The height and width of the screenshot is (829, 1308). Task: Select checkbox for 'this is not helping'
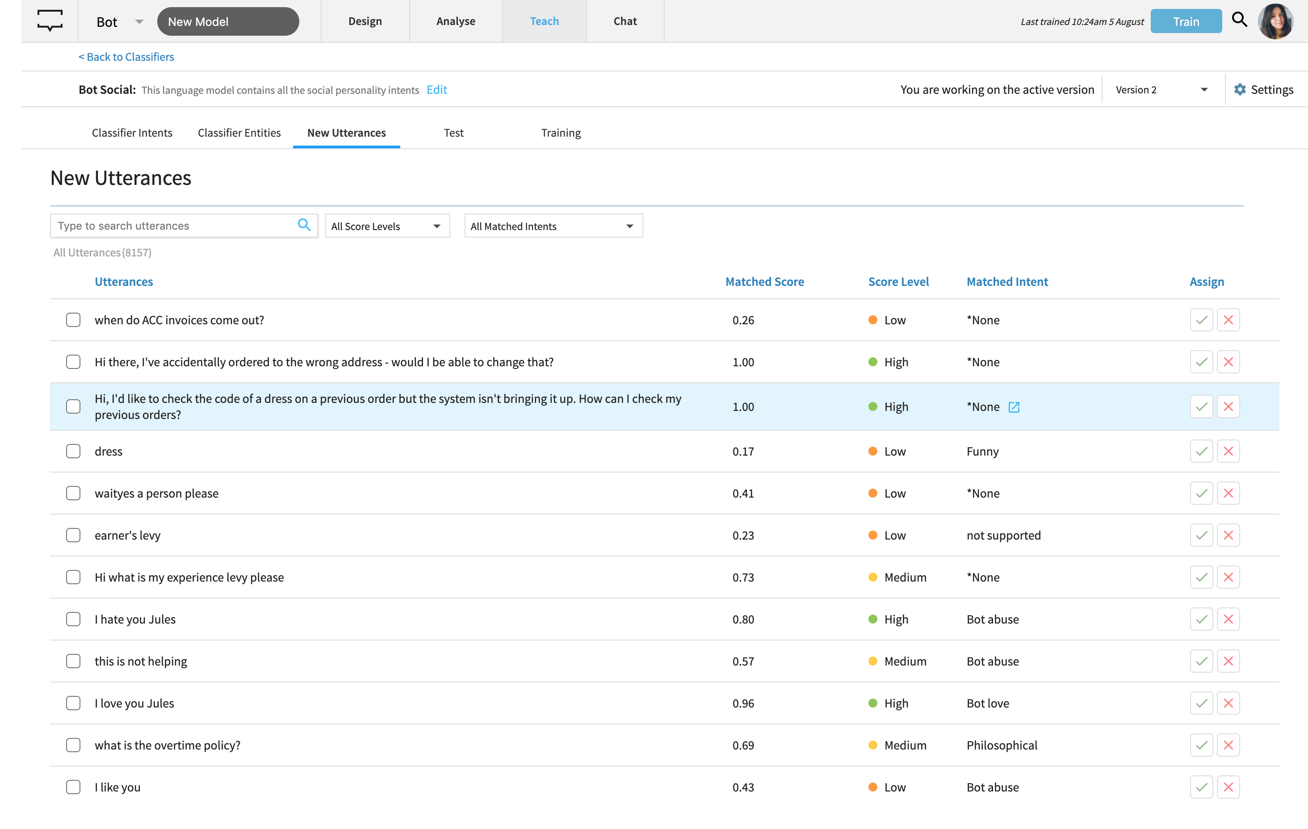[73, 661]
